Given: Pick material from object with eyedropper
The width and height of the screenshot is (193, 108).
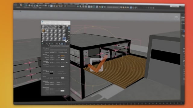Looking at the screenshot, I should pos(48,46).
